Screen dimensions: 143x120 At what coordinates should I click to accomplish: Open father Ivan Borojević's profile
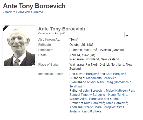coord(89,74)
